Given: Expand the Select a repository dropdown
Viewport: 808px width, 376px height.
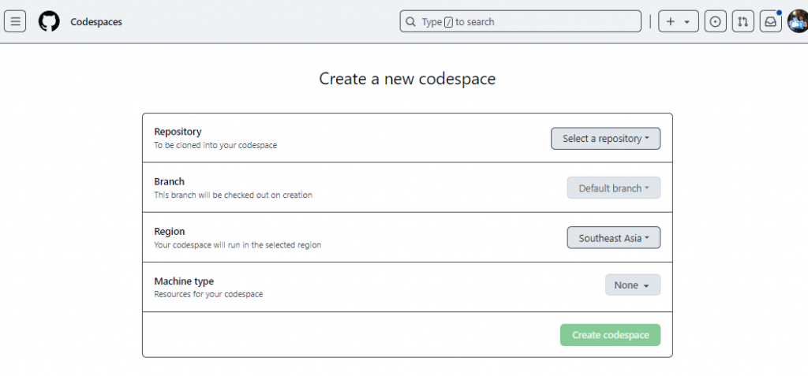Looking at the screenshot, I should [x=605, y=139].
